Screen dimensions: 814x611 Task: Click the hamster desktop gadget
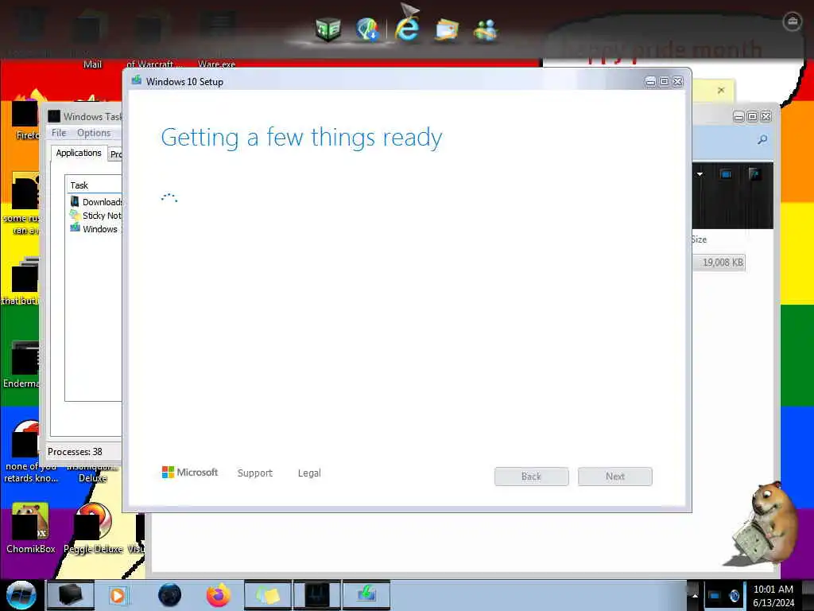(x=766, y=522)
